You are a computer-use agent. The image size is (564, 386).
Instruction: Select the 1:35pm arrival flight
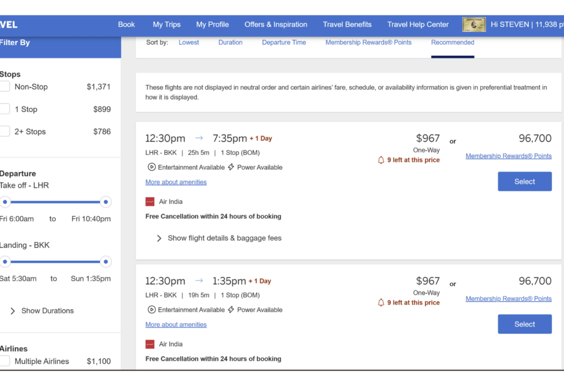(x=524, y=324)
